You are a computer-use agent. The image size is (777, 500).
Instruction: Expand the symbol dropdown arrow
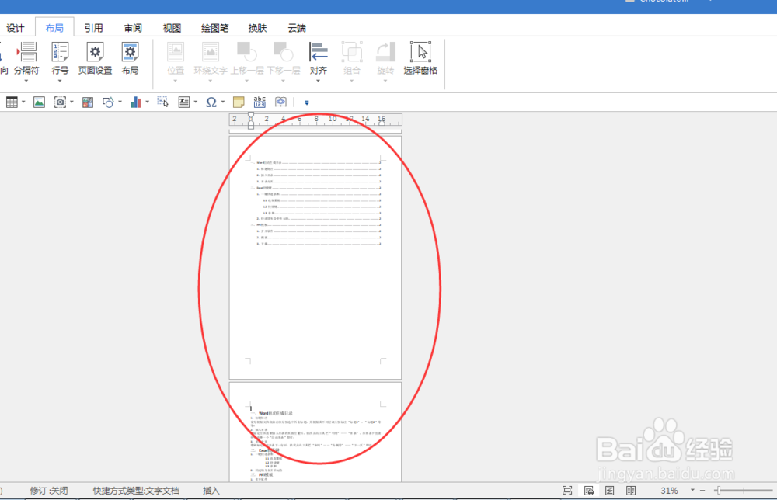point(223,102)
